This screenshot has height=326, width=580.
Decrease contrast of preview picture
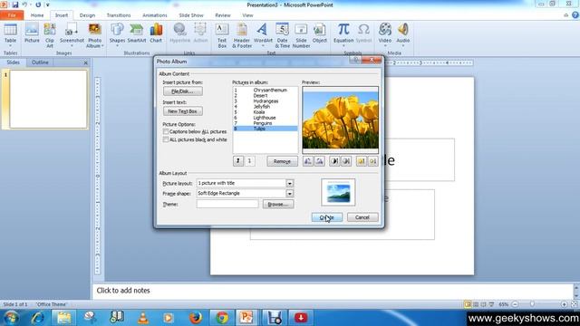pyautogui.click(x=346, y=161)
